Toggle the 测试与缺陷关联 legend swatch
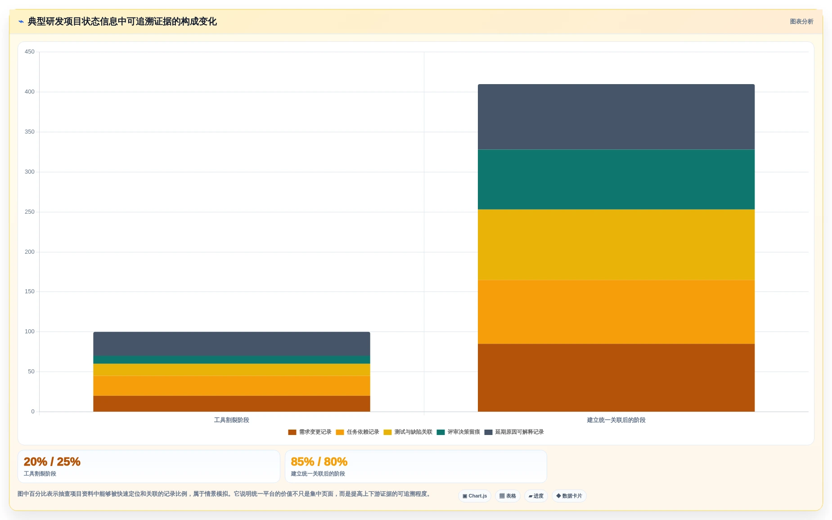Viewport: 832px width, 520px height. pos(387,432)
